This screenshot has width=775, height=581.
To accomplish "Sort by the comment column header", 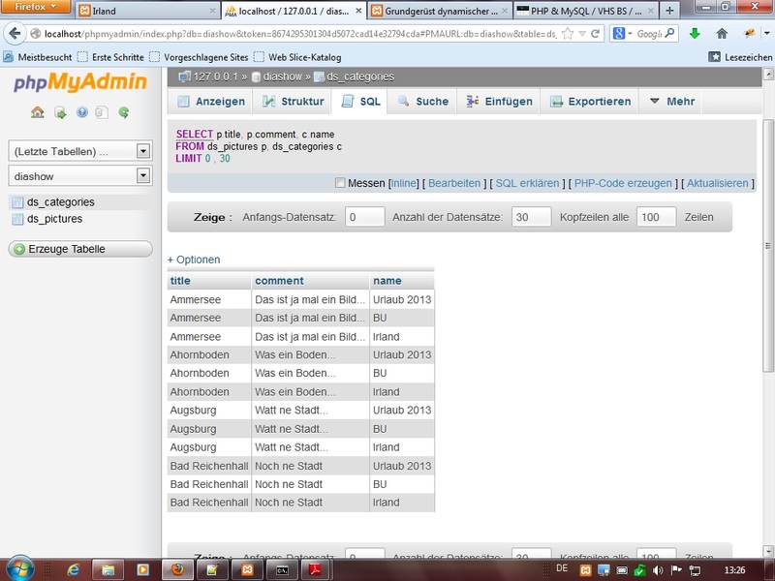I will [x=279, y=281].
